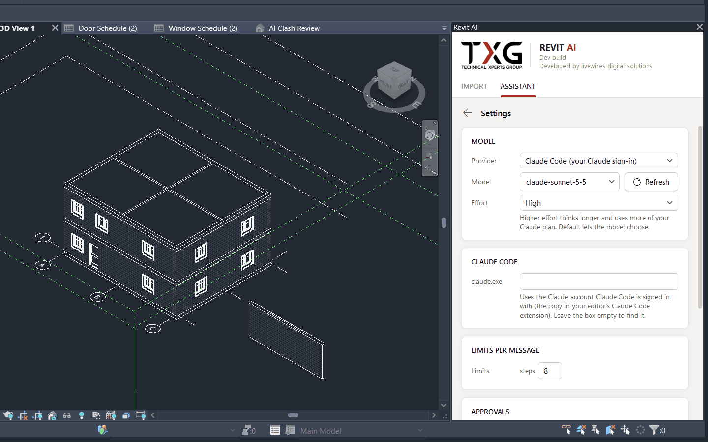Screen dimensions: 708x442
Task: Click the blue cube icon in view controls
Action: tap(126, 415)
